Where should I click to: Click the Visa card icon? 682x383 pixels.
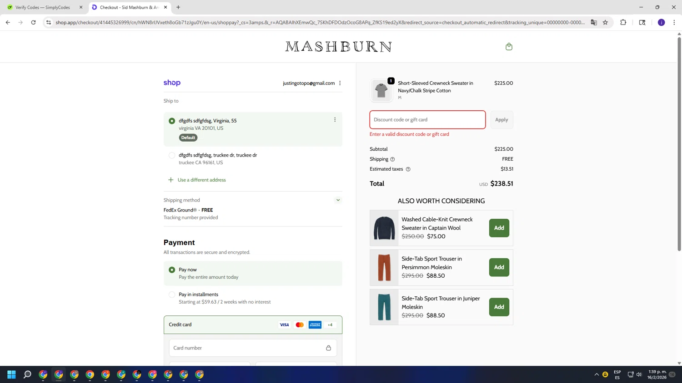[284, 325]
